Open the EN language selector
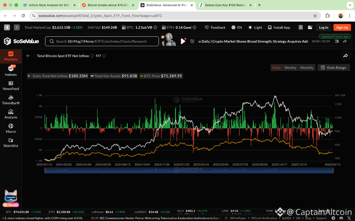Viewport: 355px width, 221px height. pyautogui.click(x=237, y=28)
